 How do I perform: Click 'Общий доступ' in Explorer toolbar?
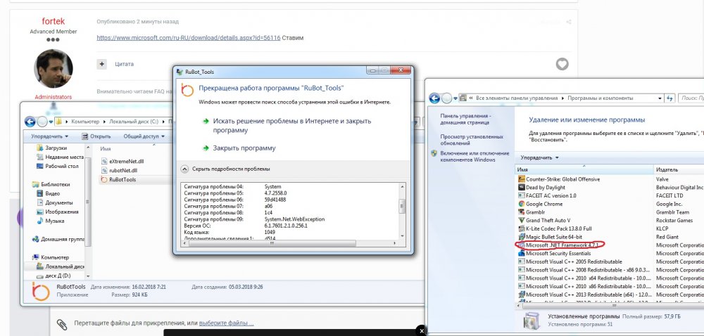(141, 136)
